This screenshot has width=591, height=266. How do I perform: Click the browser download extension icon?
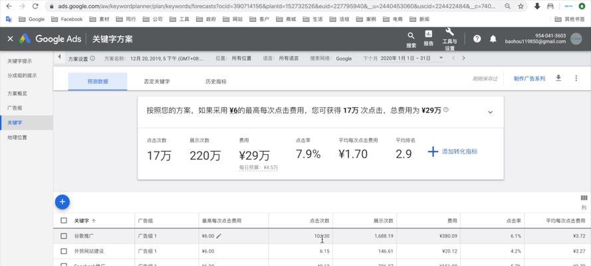[x=537, y=6]
